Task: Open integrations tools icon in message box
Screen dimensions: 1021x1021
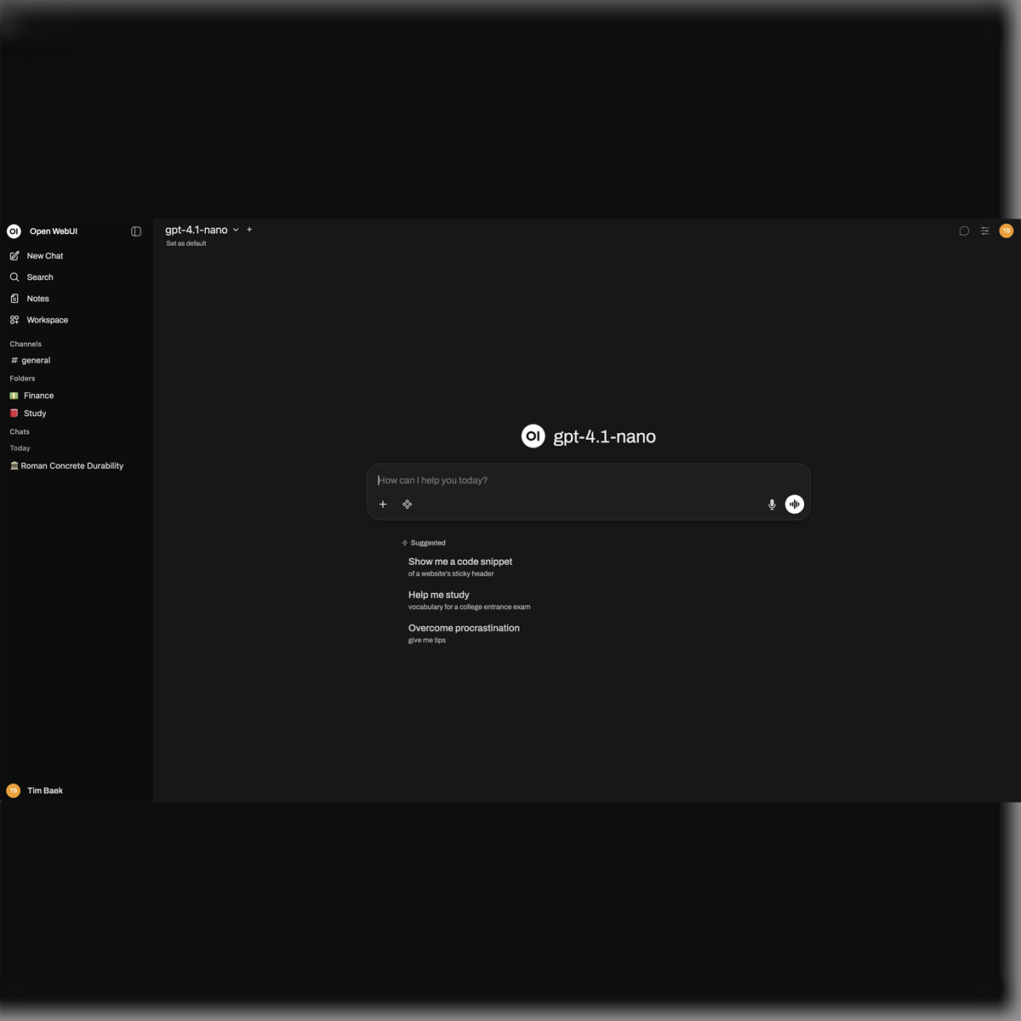Action: coord(408,505)
